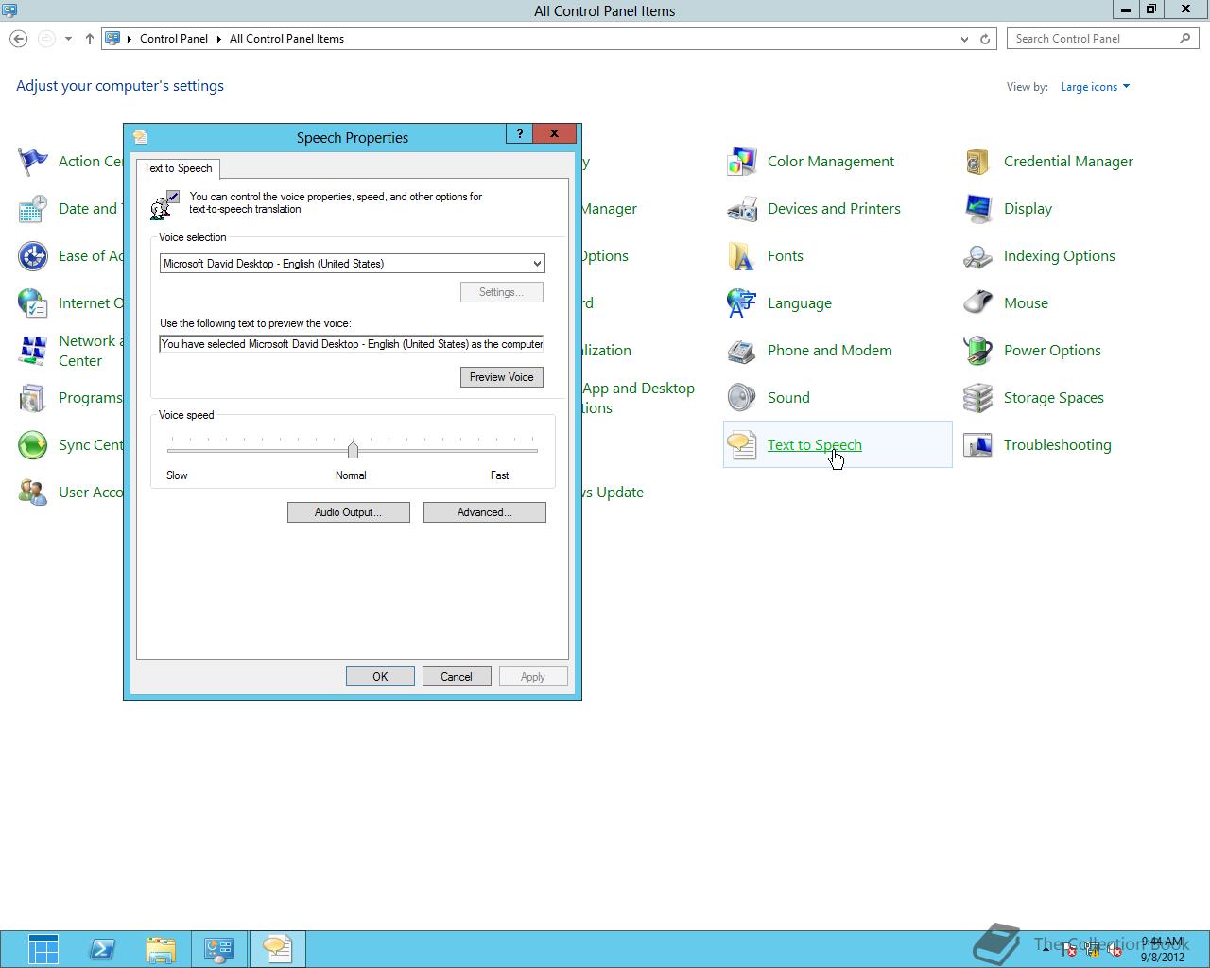
Task: Click the Ease of Access icon
Action: (x=33, y=256)
